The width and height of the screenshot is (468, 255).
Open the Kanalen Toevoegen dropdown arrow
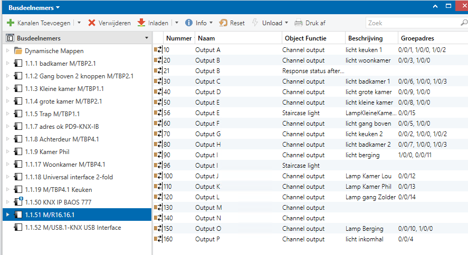[79, 23]
